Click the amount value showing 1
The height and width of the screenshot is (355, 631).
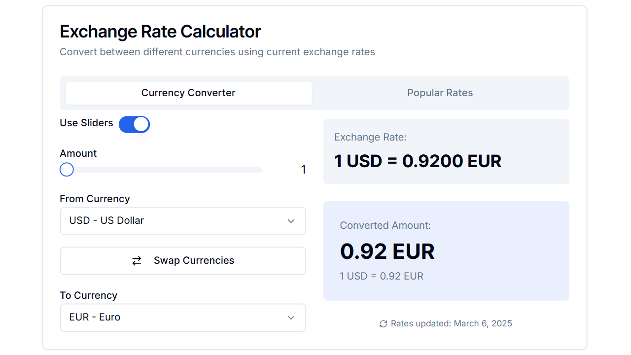(303, 169)
